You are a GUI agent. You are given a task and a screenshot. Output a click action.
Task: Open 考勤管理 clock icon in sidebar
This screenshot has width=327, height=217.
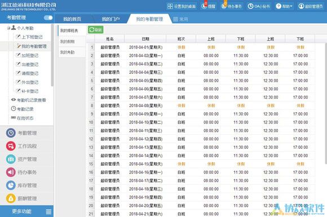(x=11, y=133)
